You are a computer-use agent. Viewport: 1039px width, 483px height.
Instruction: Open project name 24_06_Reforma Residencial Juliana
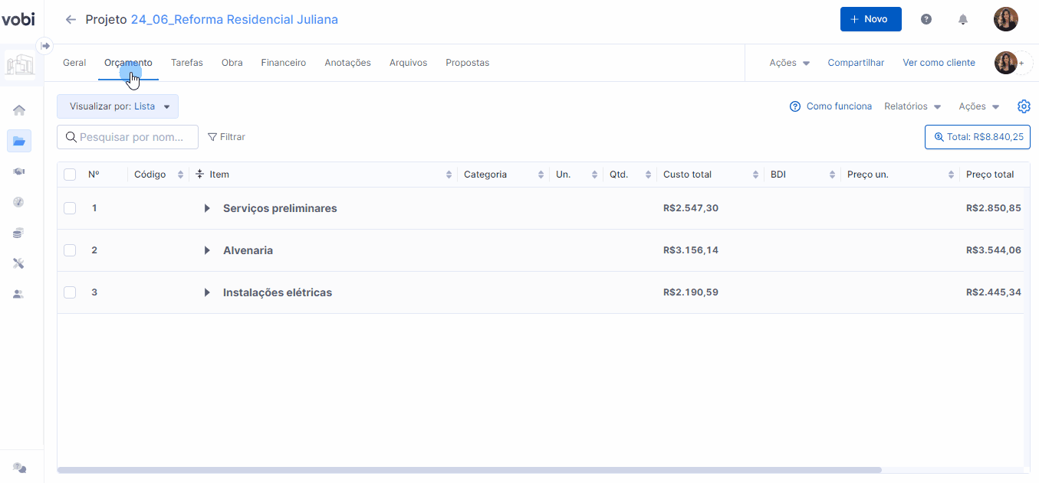pos(235,19)
